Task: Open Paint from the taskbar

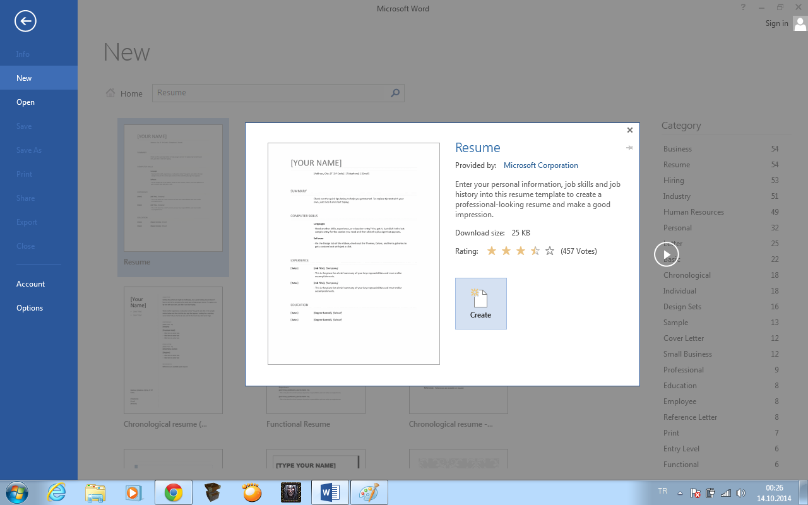Action: click(369, 492)
